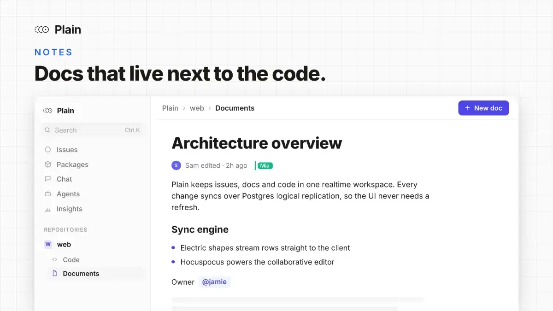Image resolution: width=553 pixels, height=311 pixels.
Task: Click the plus icon in New doc
Action: [x=467, y=108]
